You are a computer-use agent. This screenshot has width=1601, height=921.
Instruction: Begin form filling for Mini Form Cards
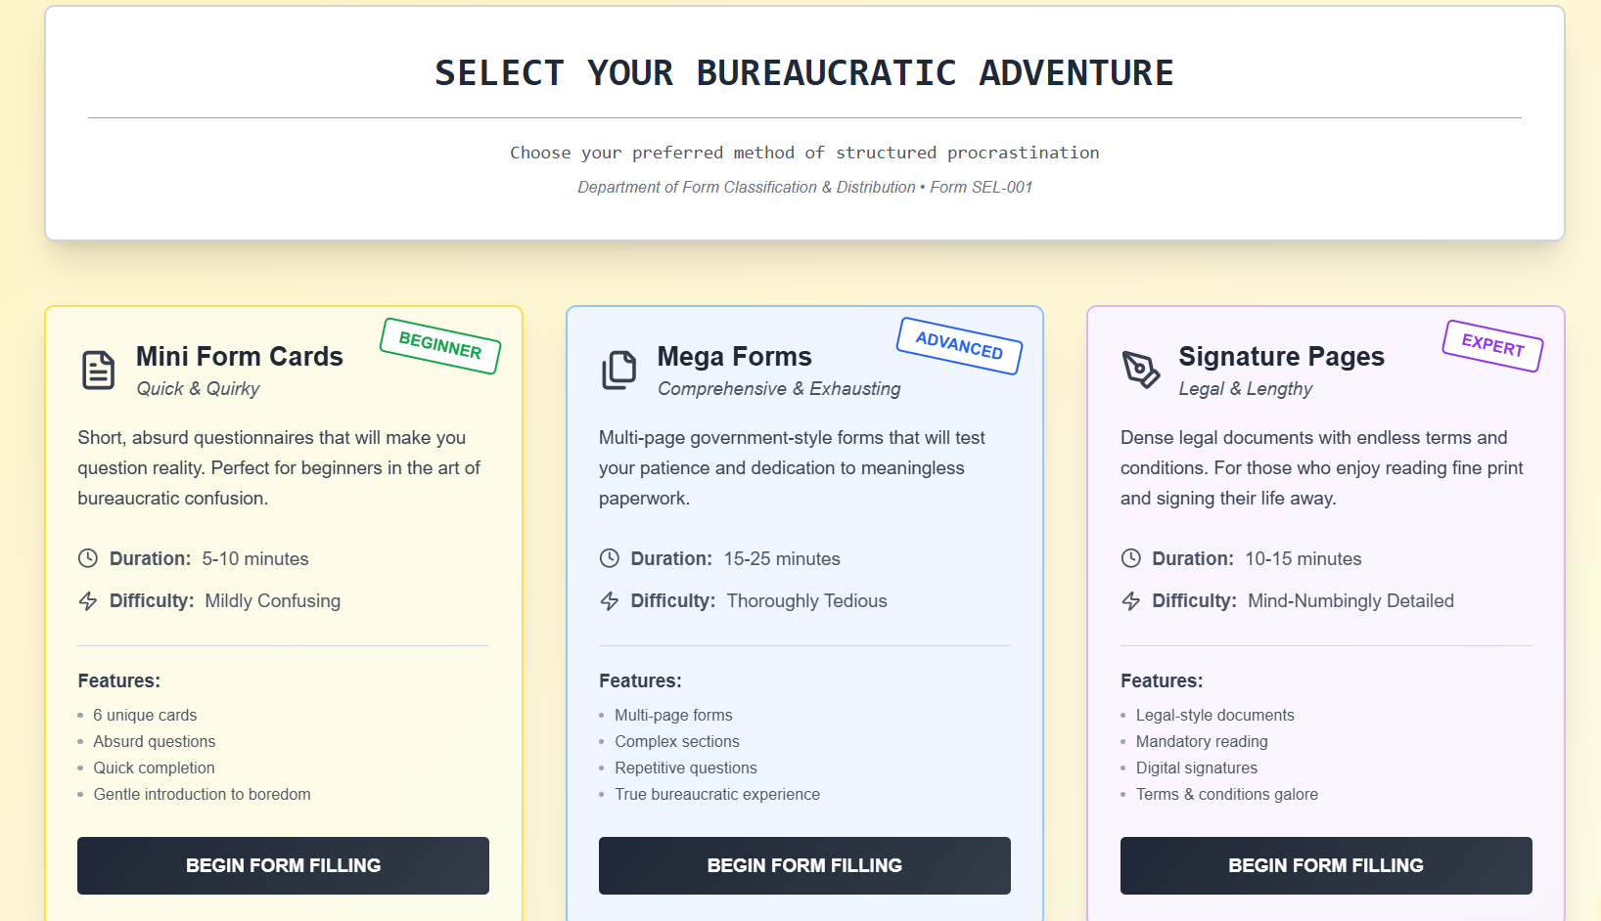click(283, 865)
